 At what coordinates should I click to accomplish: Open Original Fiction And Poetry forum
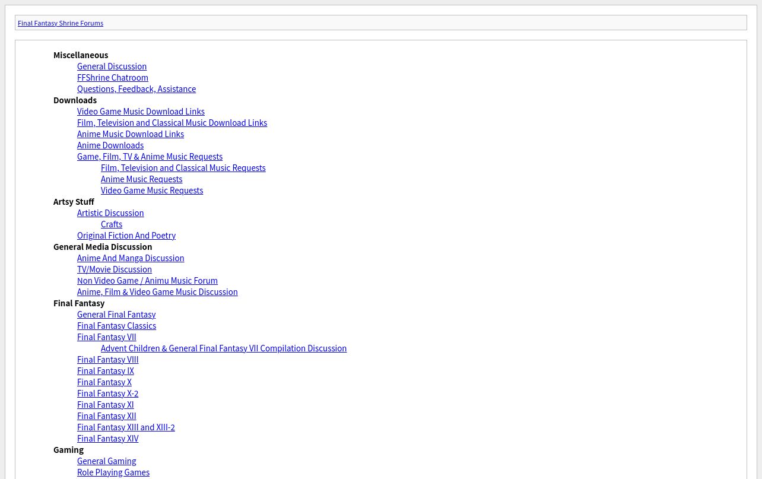(x=126, y=236)
